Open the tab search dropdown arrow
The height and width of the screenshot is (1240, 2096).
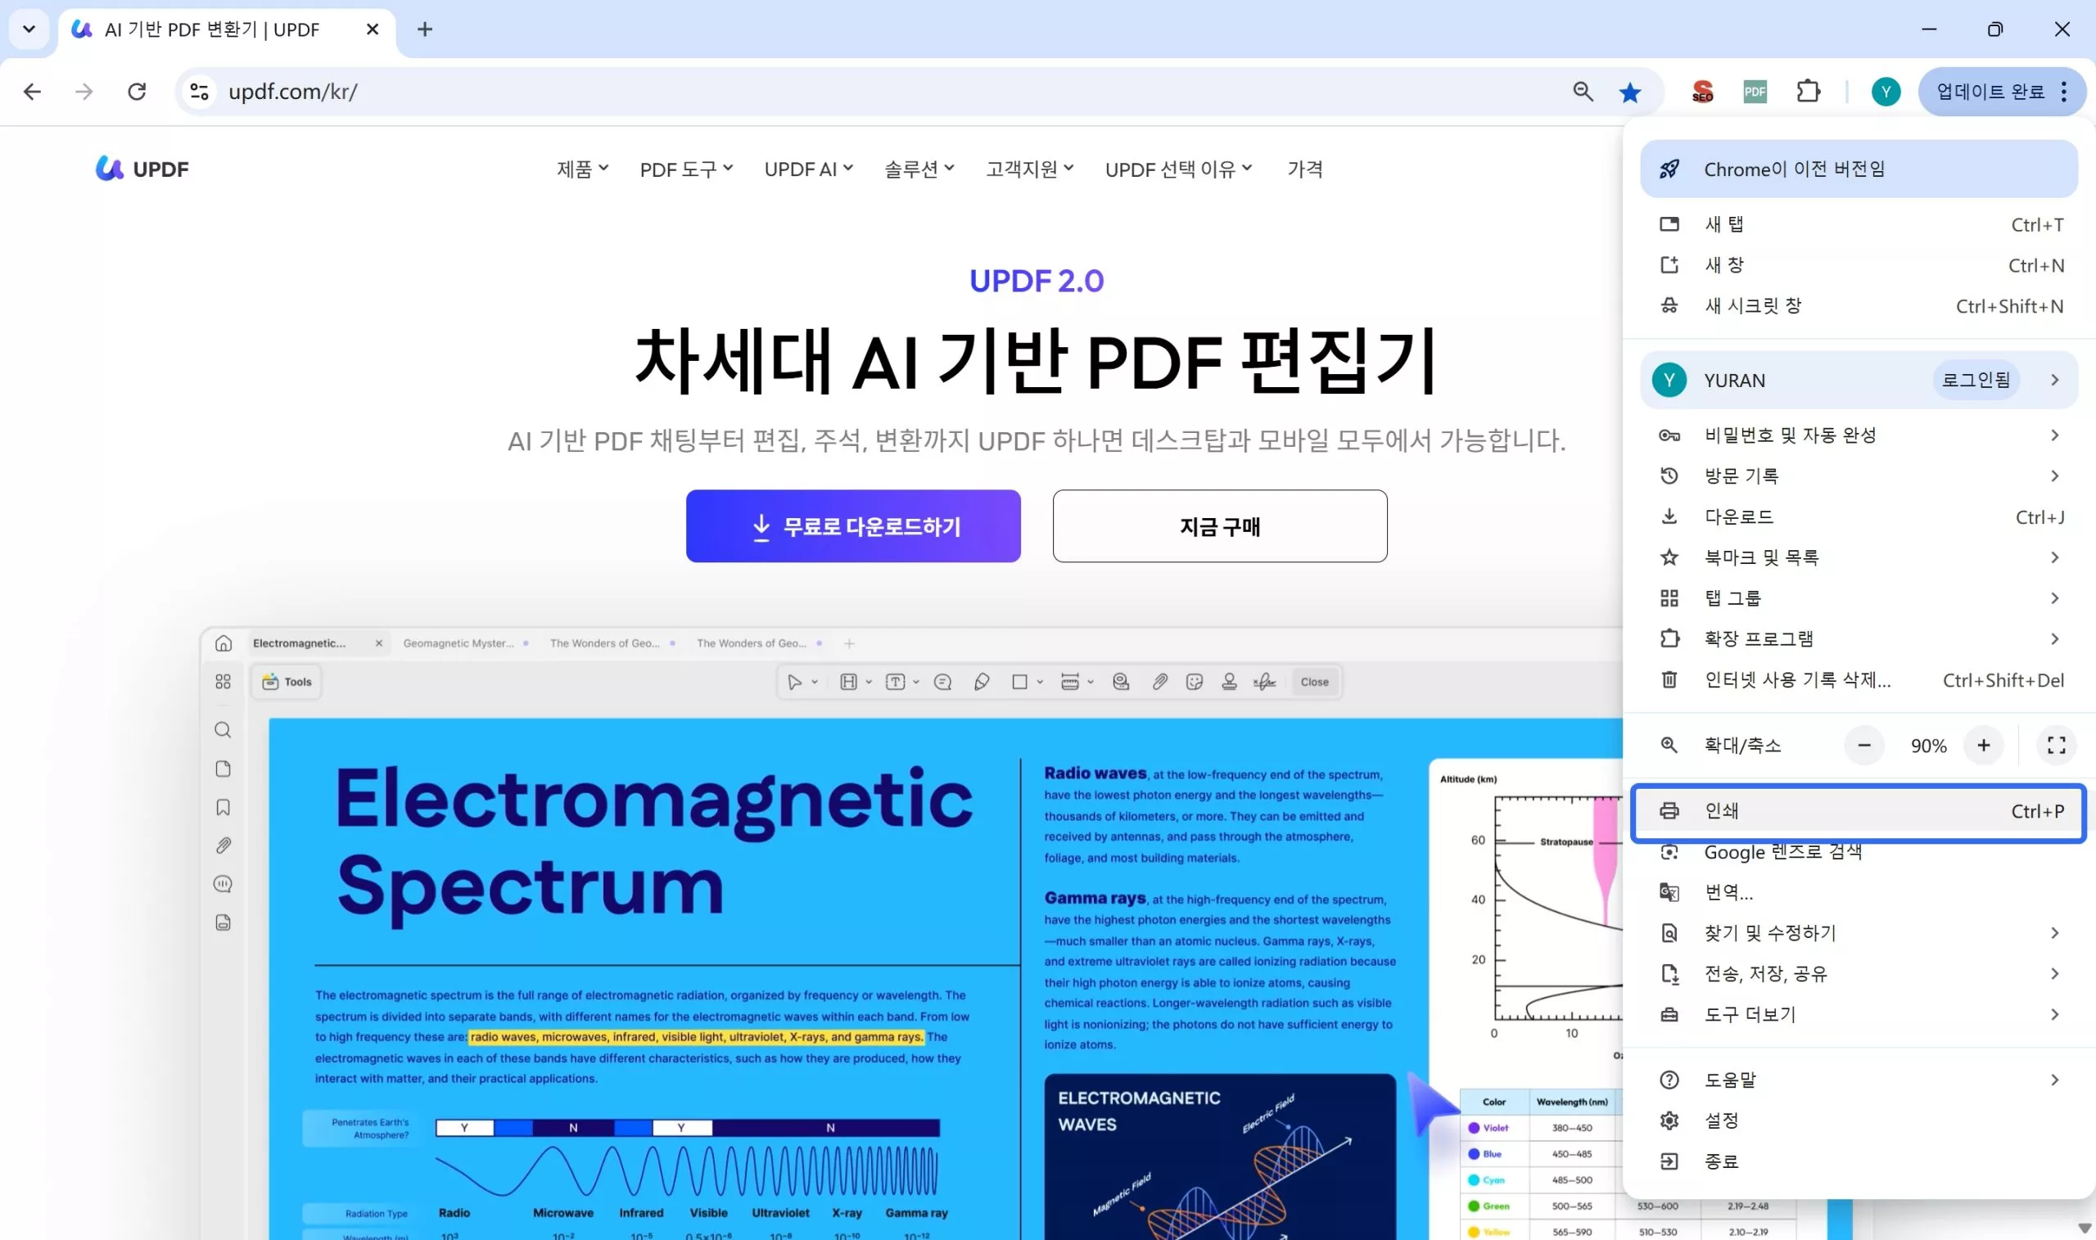pyautogui.click(x=29, y=29)
